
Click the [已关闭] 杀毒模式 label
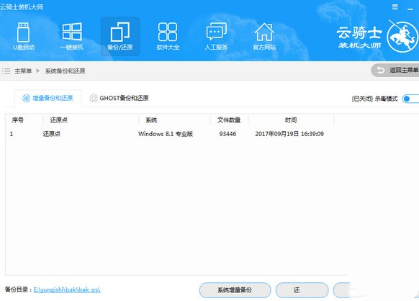tap(374, 99)
